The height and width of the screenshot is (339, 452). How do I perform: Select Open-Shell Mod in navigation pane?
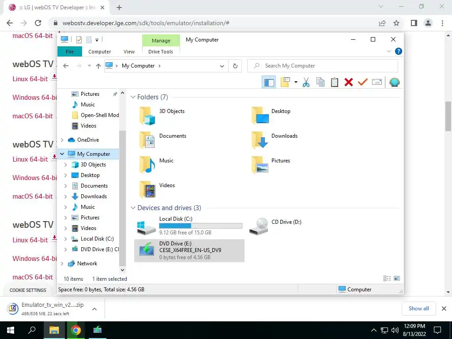pyautogui.click(x=95, y=115)
